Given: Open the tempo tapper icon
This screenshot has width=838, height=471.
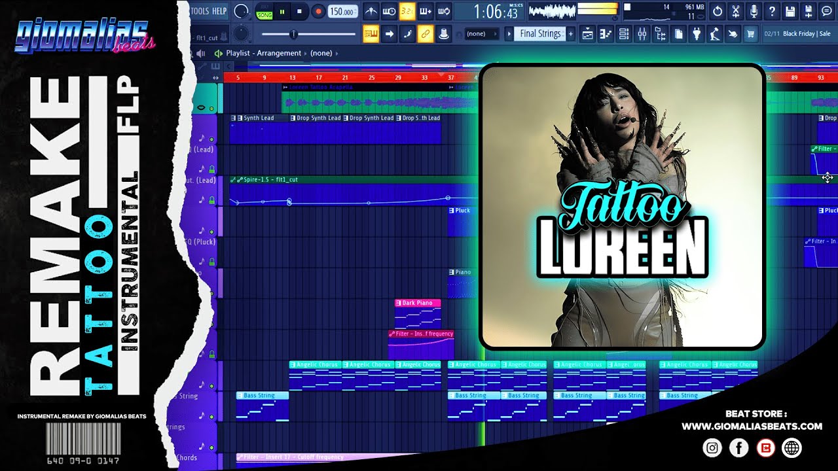Looking at the screenshot, I should point(716,33).
